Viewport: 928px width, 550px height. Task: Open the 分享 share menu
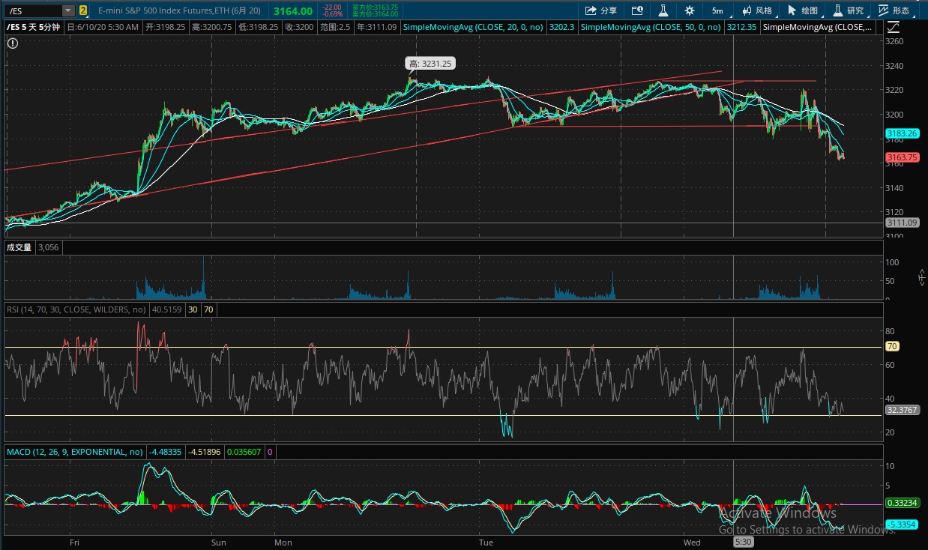601,10
